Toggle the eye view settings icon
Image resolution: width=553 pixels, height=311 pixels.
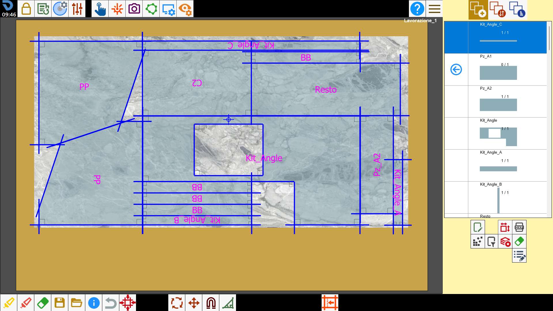185,9
